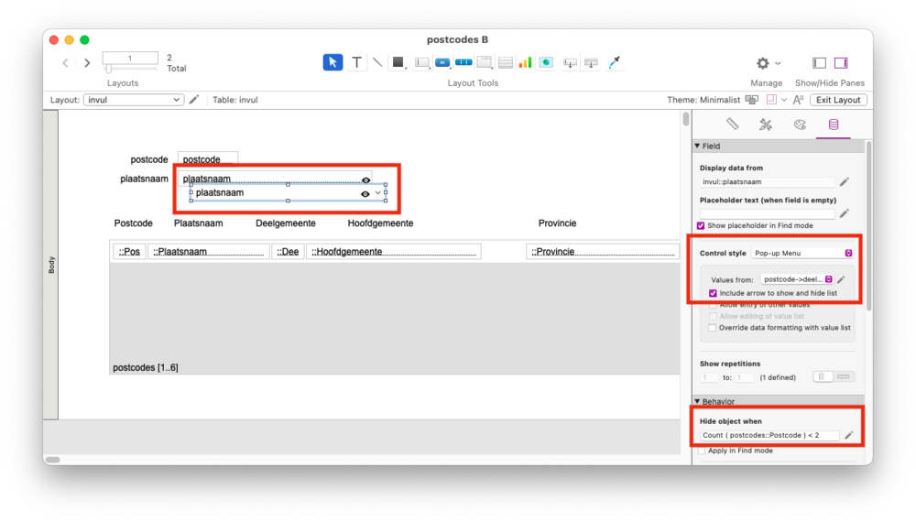Open the Manage gear menu

(x=766, y=63)
